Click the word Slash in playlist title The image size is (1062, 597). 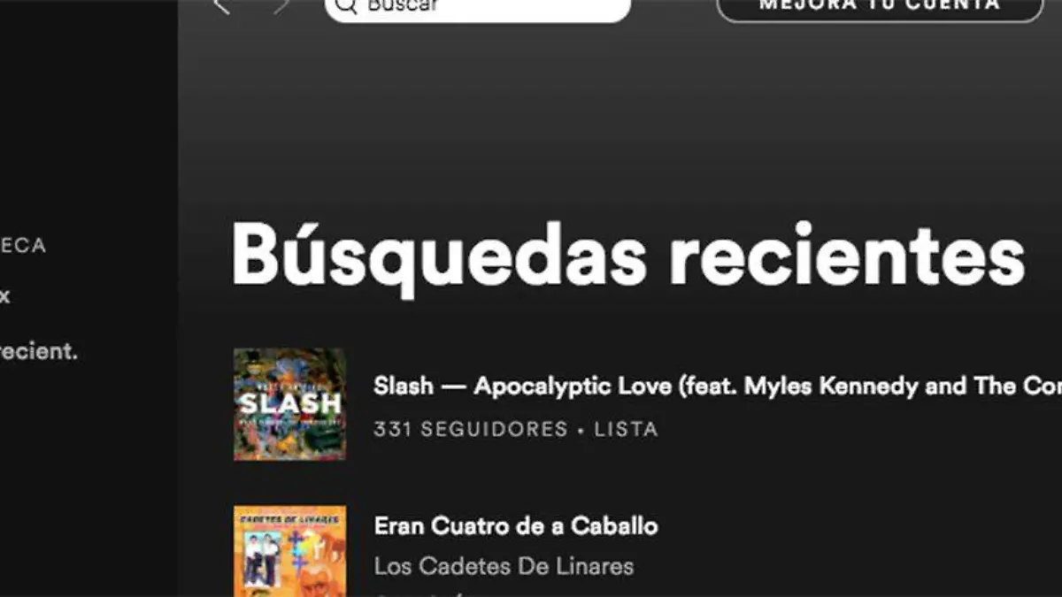(404, 387)
